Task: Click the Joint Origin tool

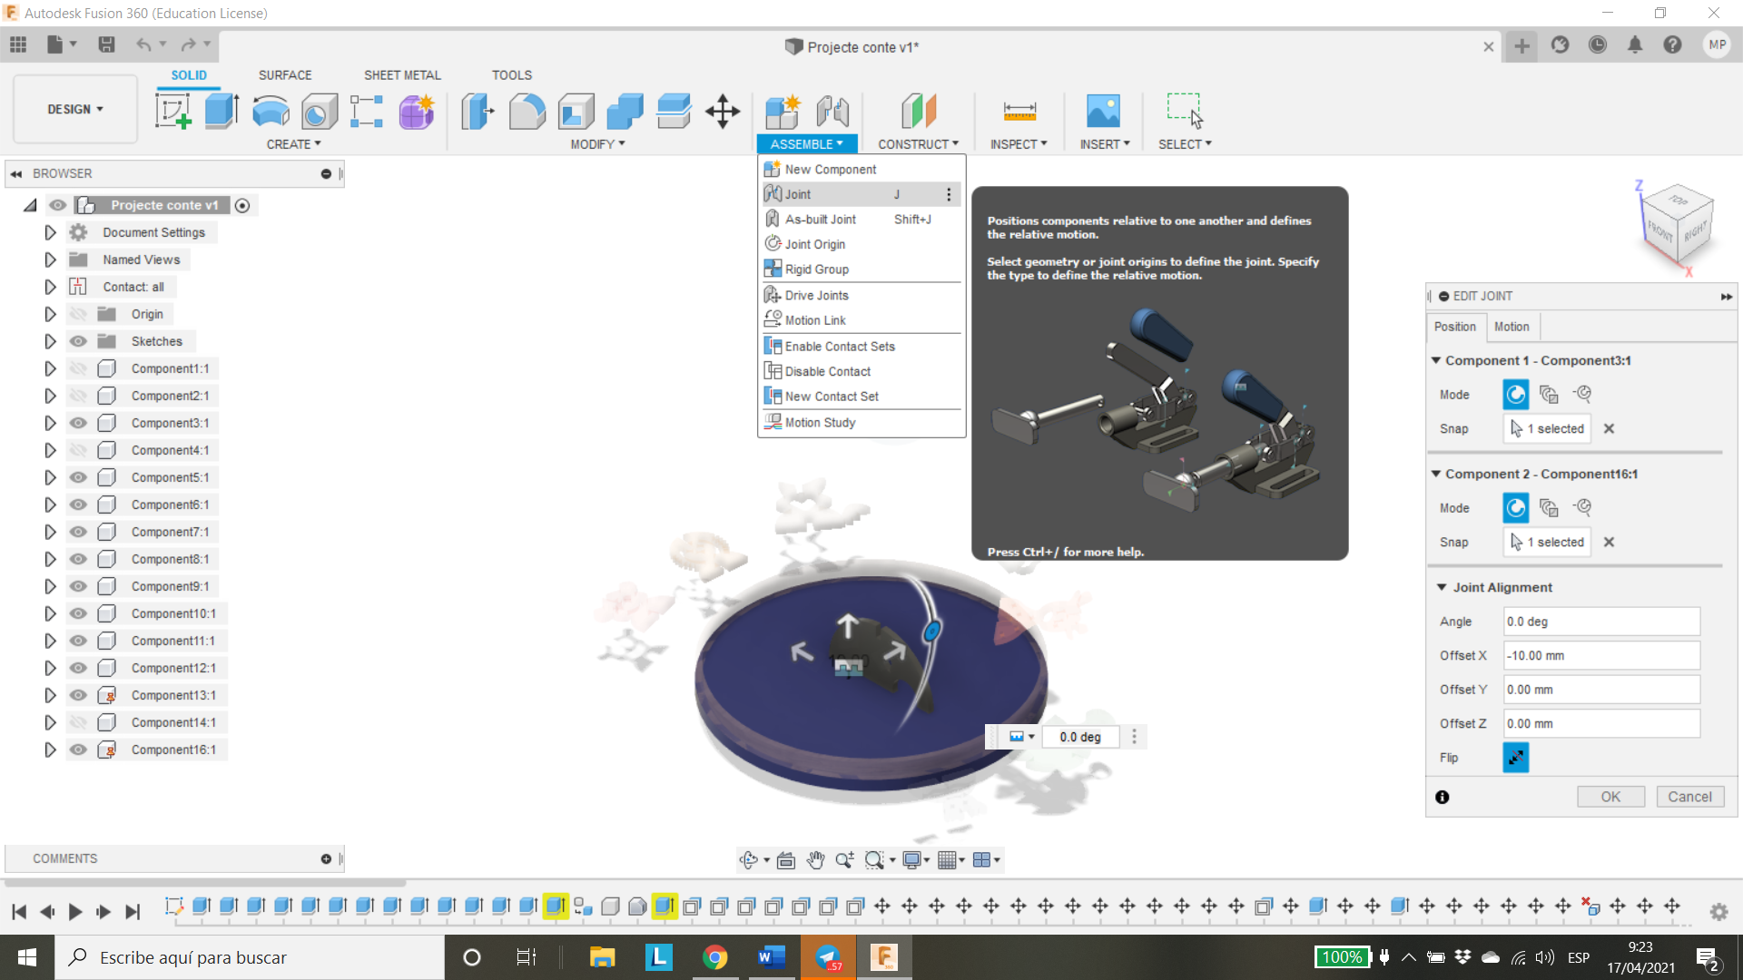Action: point(814,244)
